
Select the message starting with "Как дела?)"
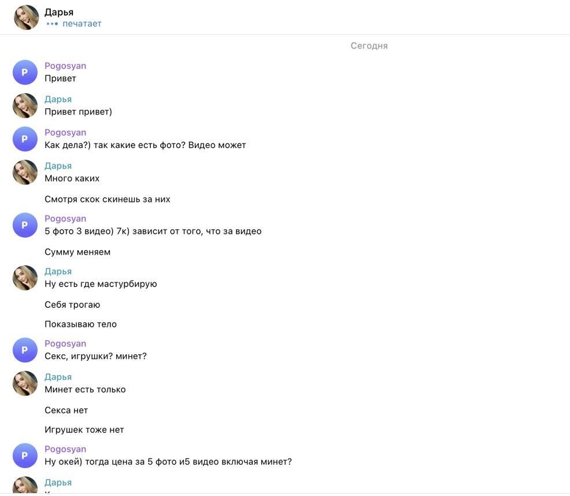tap(145, 145)
